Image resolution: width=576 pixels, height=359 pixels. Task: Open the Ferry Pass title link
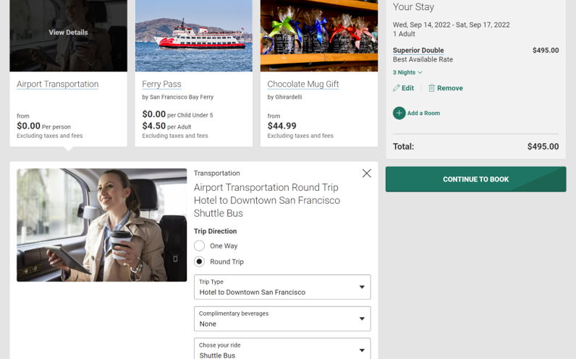(161, 84)
